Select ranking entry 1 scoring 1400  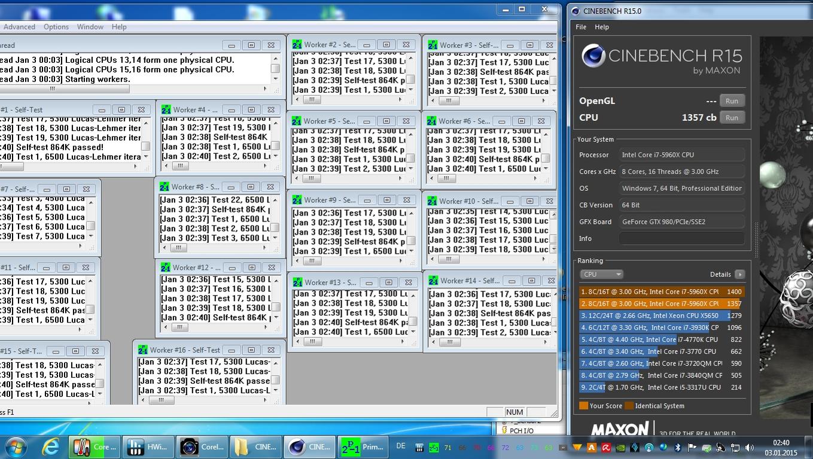[x=662, y=291]
